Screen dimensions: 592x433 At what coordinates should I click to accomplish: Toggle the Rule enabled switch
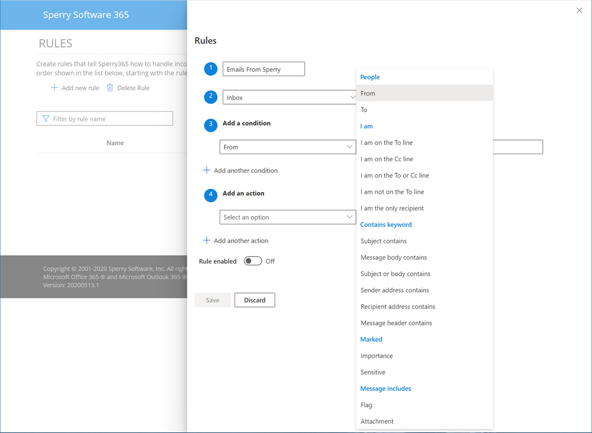253,261
